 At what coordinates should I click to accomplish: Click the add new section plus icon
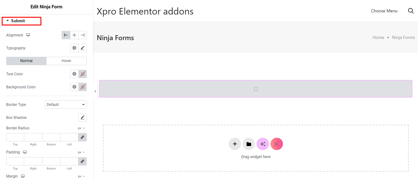[235, 144]
